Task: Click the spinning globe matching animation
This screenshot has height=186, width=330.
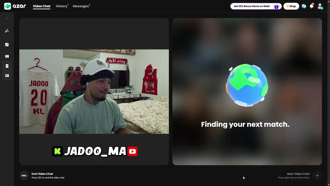Action: click(x=247, y=85)
